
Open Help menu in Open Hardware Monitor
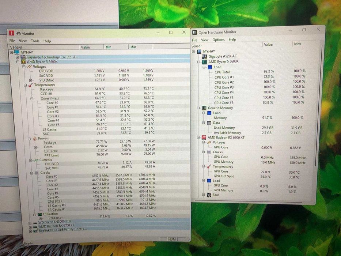(x=232, y=39)
